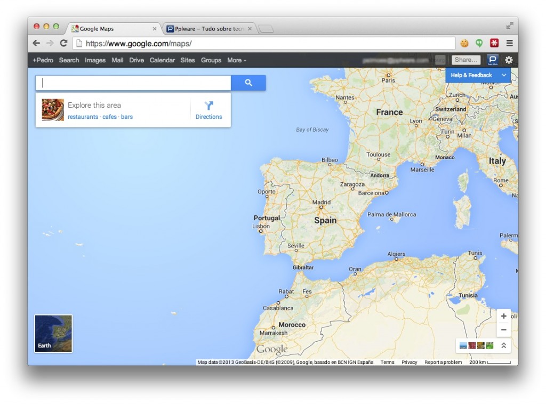Click the page icon in address bar
This screenshot has width=546, height=404.
pyautogui.click(x=79, y=43)
